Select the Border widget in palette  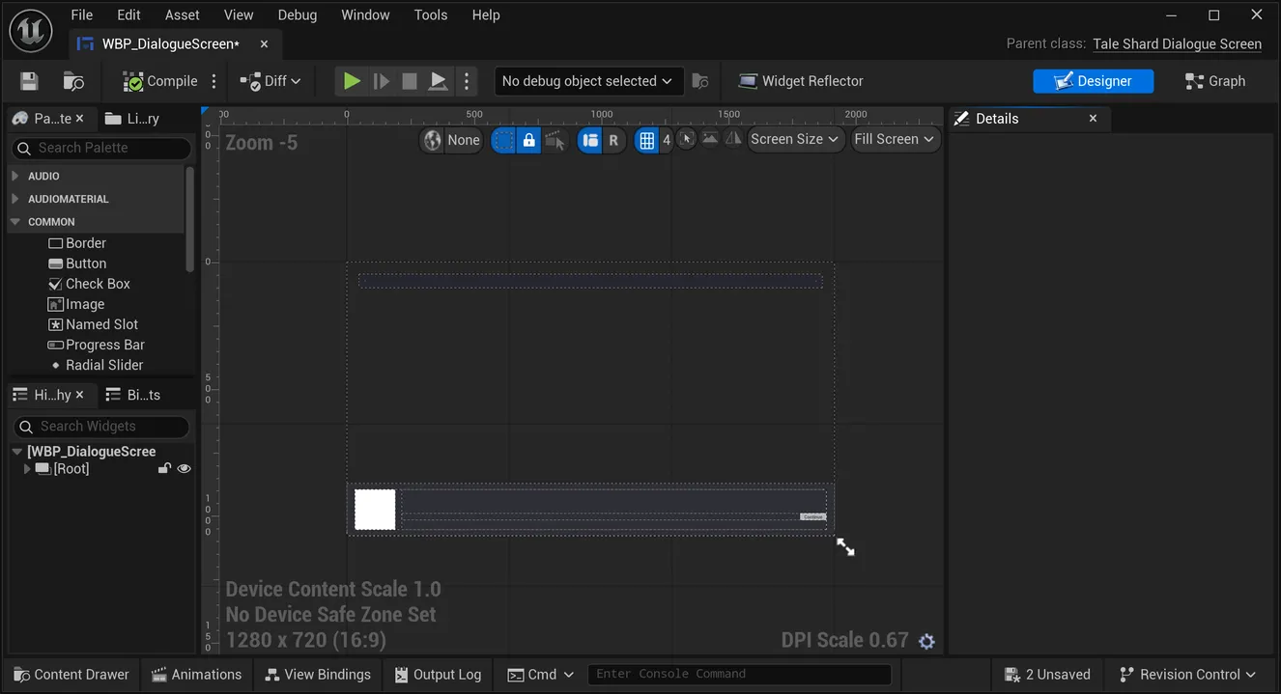(77, 243)
